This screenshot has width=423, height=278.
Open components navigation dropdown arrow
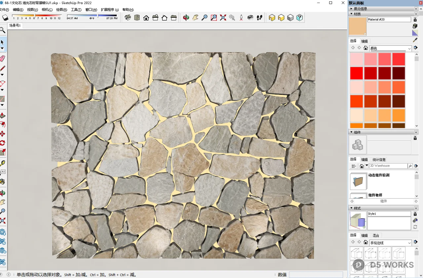pyautogui.click(x=367, y=166)
